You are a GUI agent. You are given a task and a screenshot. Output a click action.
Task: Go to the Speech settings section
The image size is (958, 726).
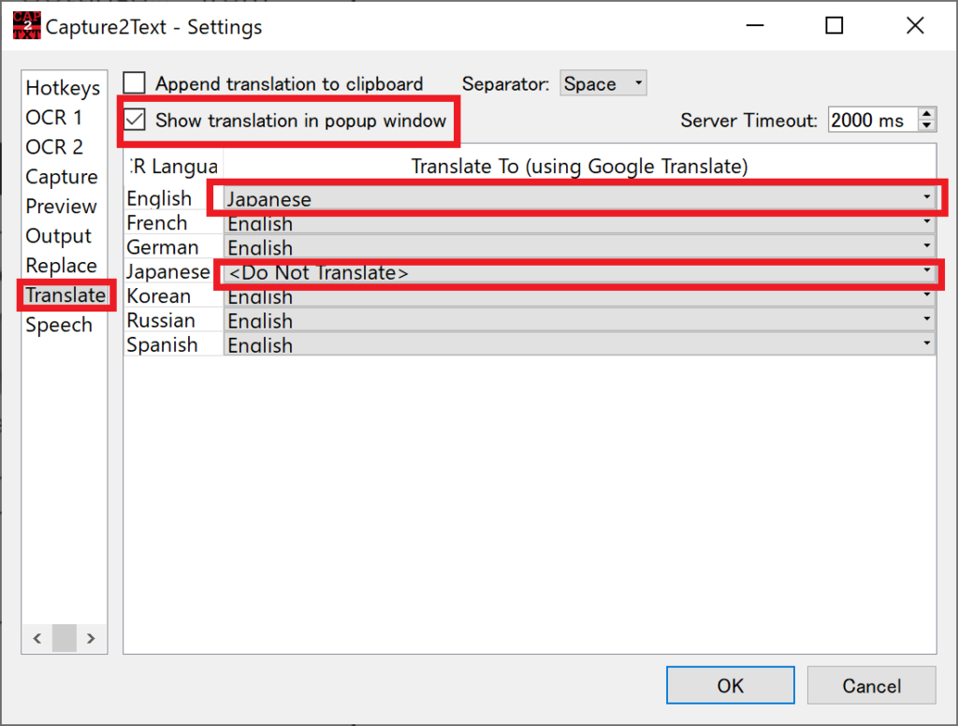click(59, 326)
